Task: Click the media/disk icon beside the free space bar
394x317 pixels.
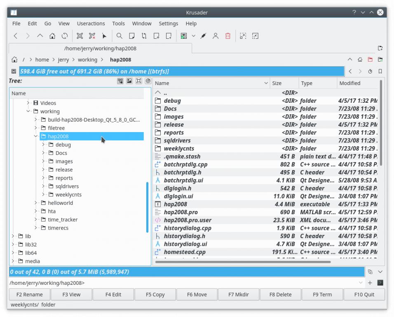Action: click(14, 71)
